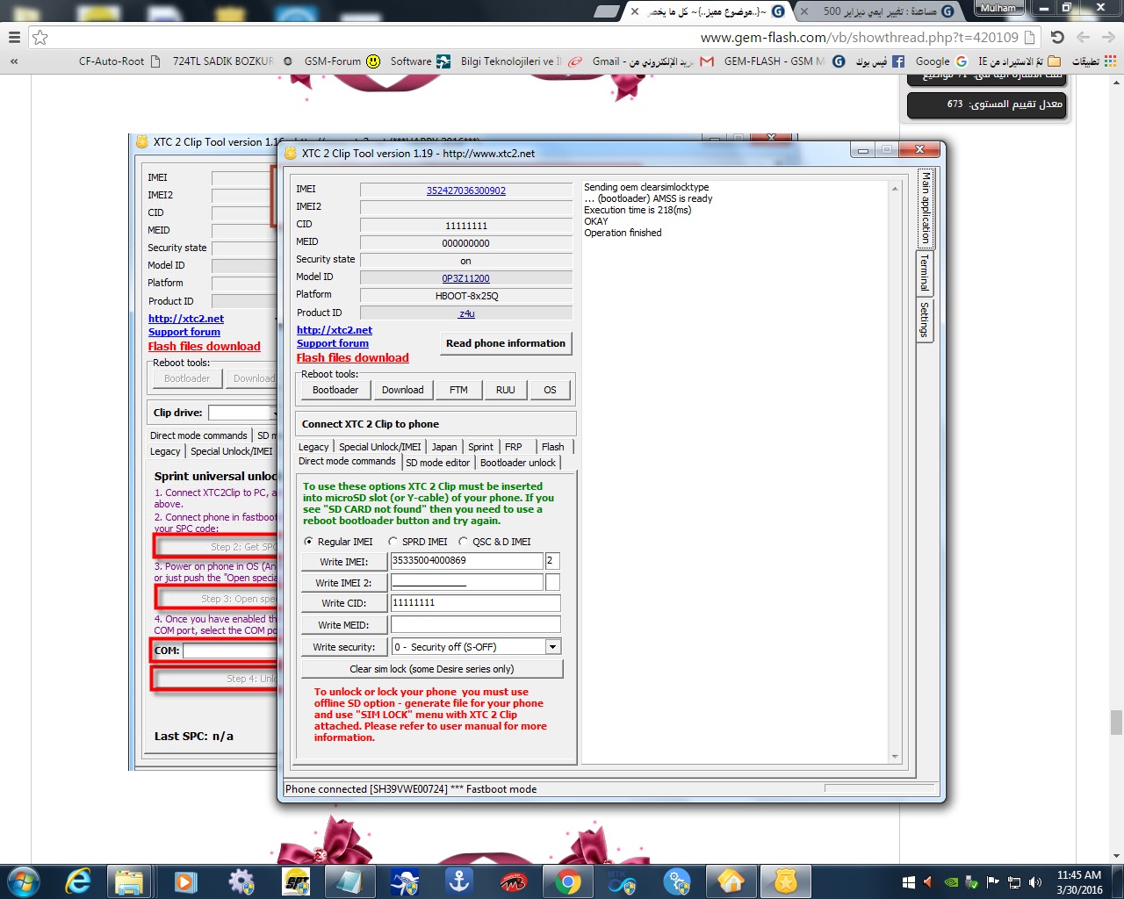The image size is (1124, 899).
Task: Click the Write CID button
Action: point(343,603)
